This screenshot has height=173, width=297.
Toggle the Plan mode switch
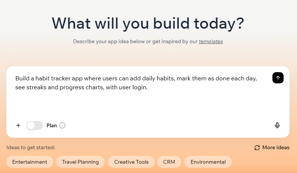(x=35, y=125)
